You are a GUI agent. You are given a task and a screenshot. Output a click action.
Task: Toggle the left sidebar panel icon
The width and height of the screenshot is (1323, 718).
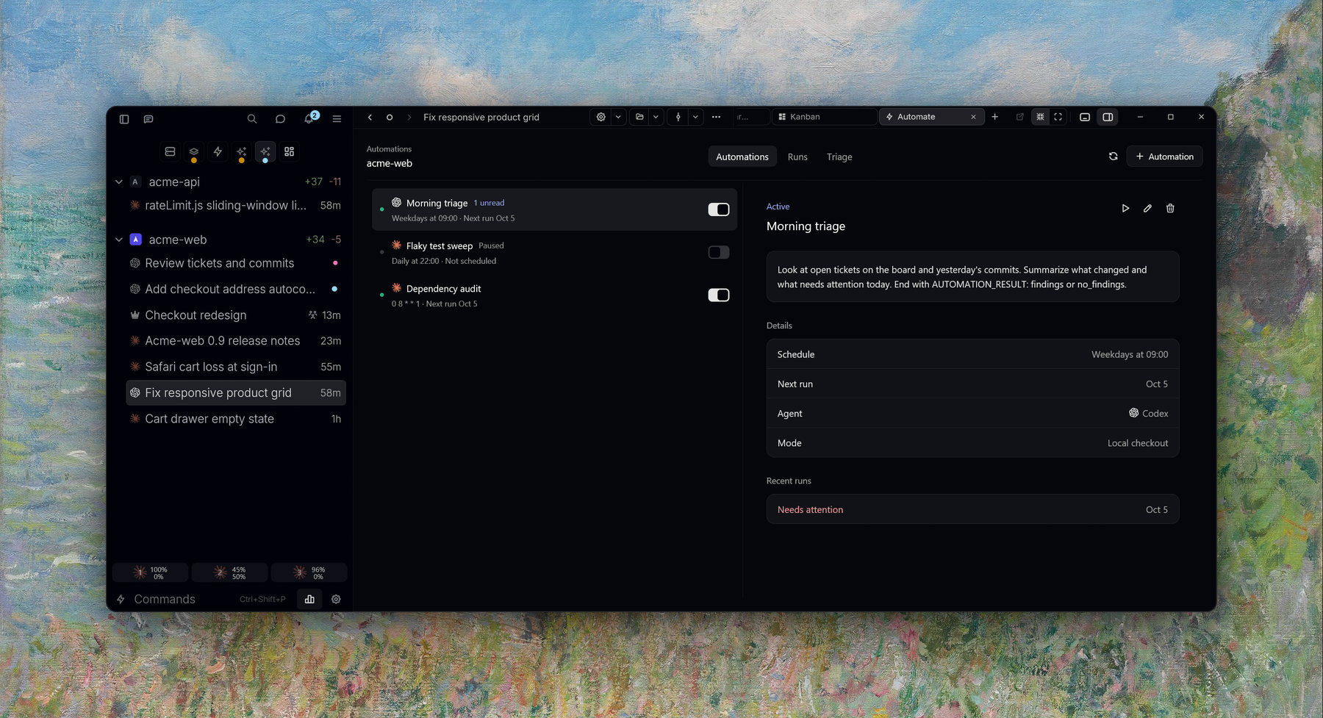[x=124, y=119]
